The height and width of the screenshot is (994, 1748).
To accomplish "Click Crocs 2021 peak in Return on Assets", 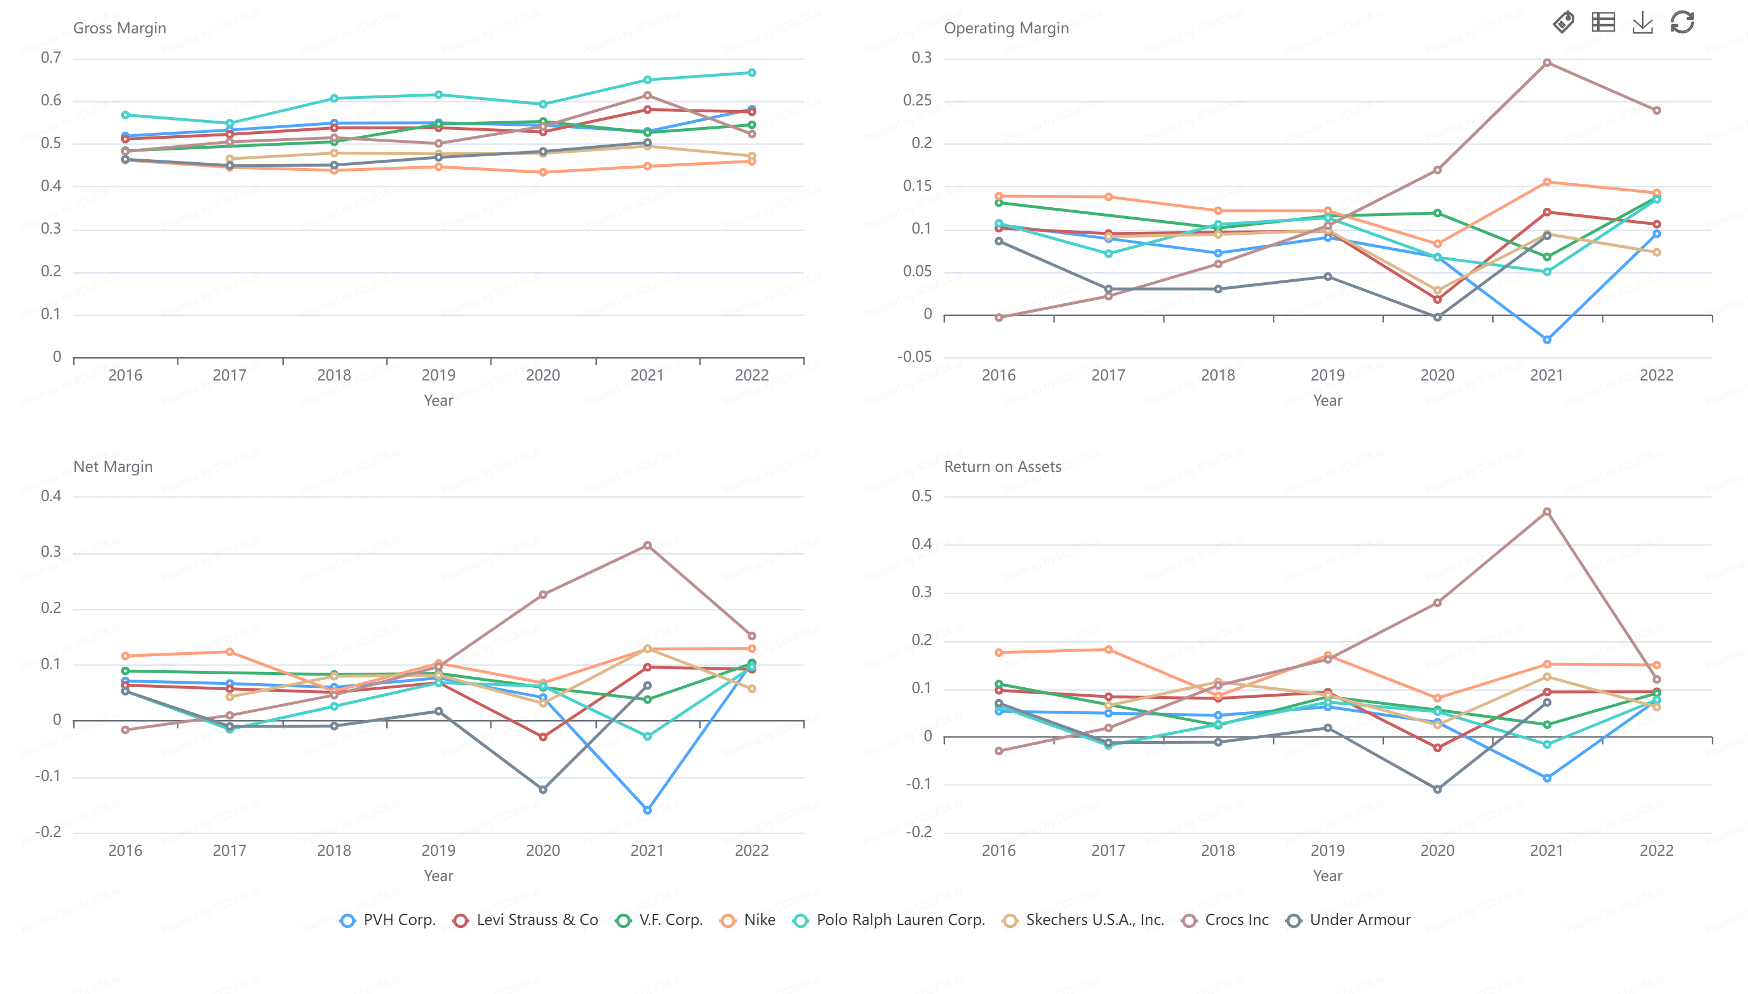I will (1547, 512).
